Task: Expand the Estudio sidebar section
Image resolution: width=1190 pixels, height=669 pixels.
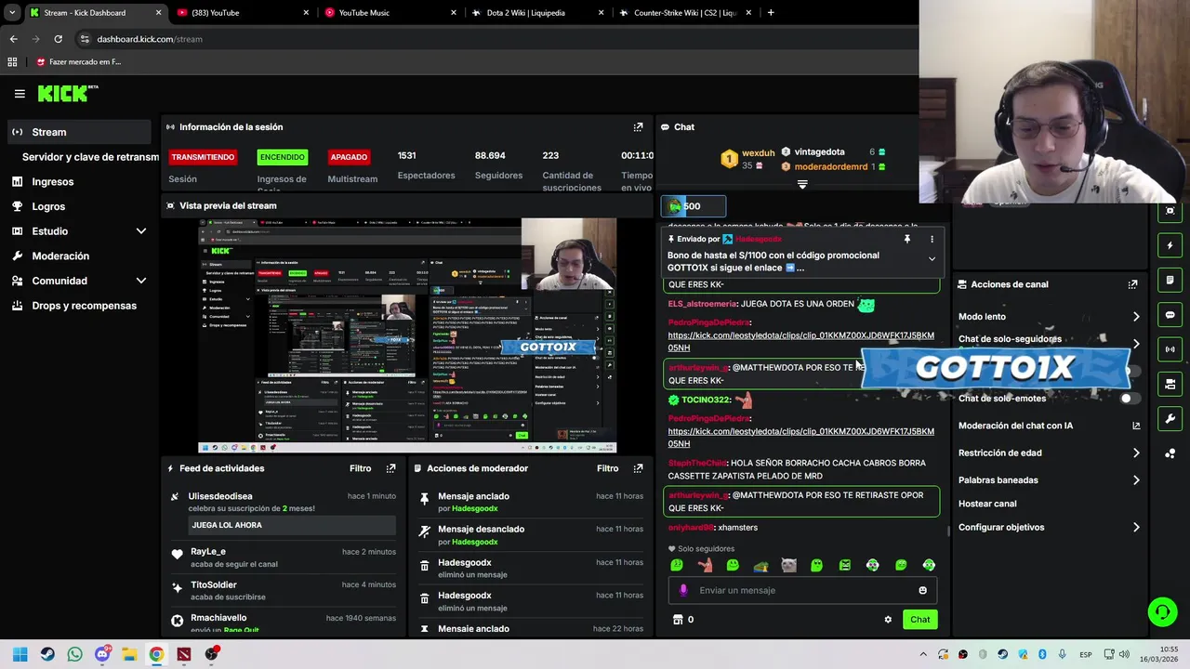Action: coord(141,231)
